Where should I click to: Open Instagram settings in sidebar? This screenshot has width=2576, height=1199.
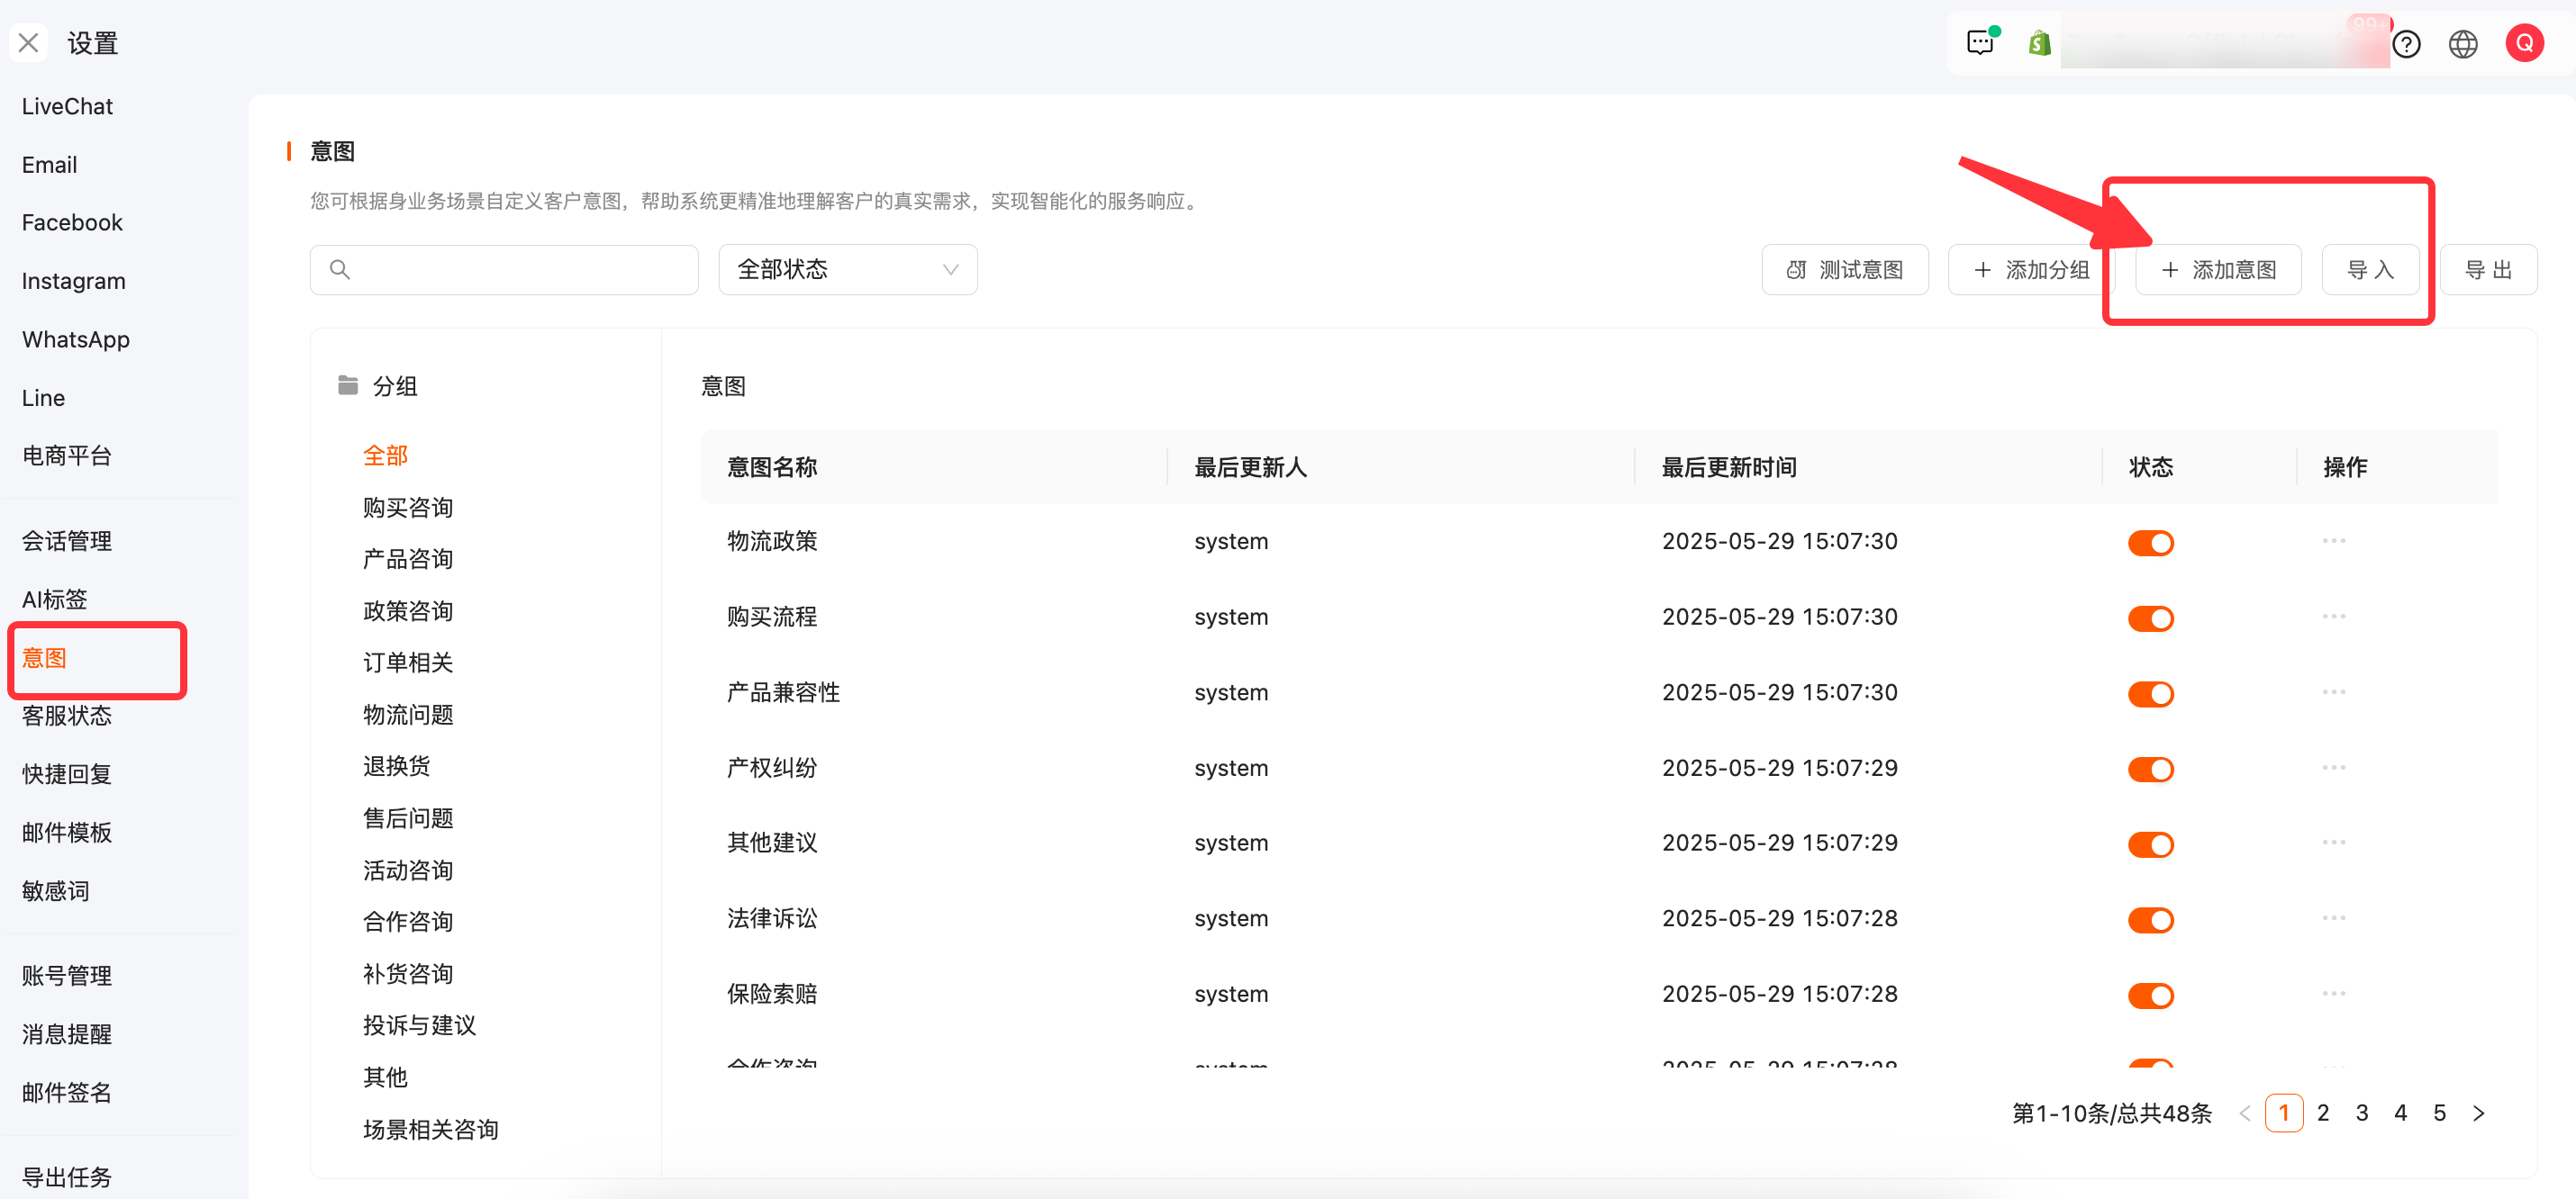[74, 282]
